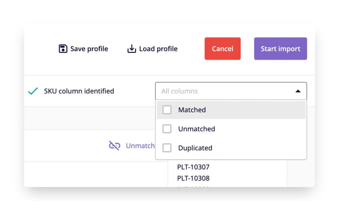
Task: Choose the Unmatched option label
Action: (x=196, y=129)
